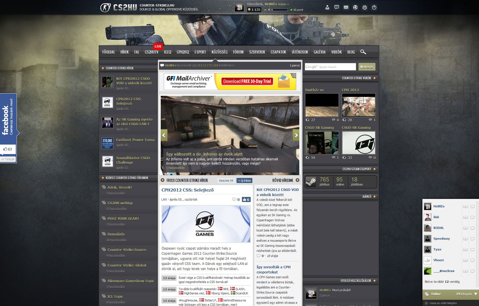Open Alienware Gameshow topic forum link

(x=131, y=281)
